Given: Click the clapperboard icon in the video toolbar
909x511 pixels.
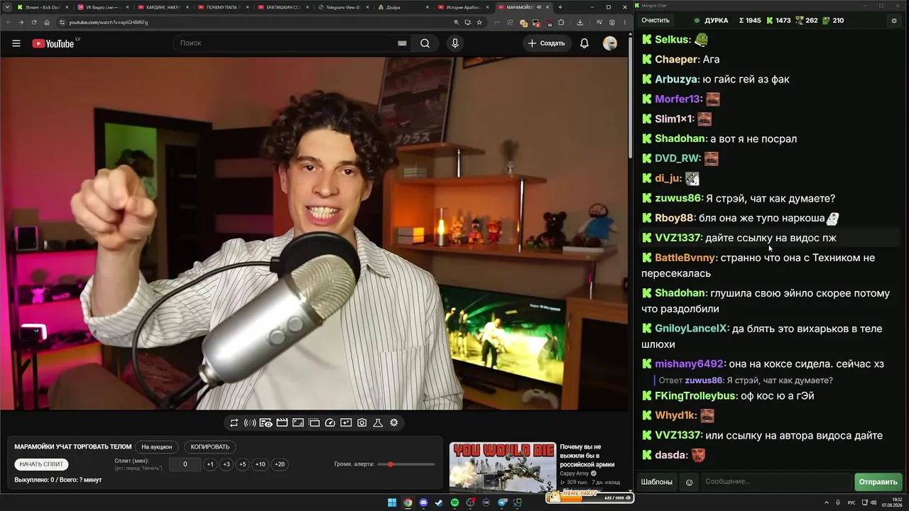Looking at the screenshot, I should coord(282,423).
